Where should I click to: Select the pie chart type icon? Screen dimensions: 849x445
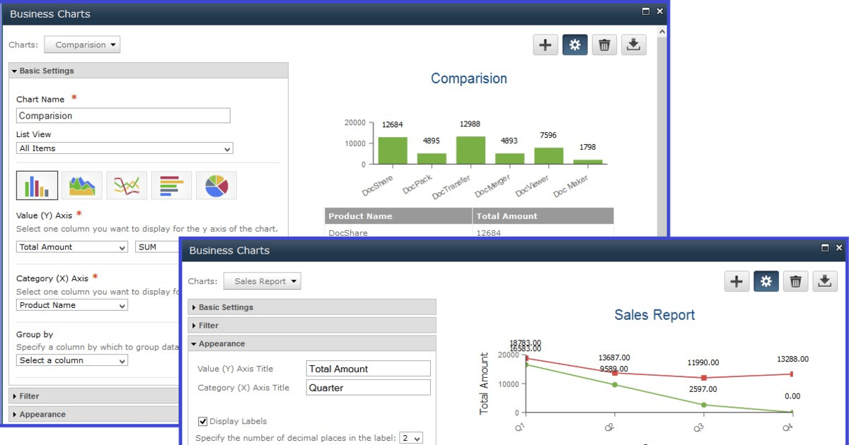click(x=216, y=185)
